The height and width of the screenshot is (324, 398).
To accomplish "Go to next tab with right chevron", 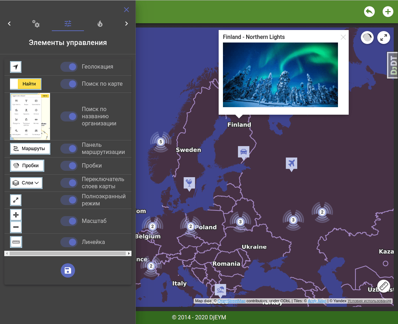I will click(x=126, y=24).
